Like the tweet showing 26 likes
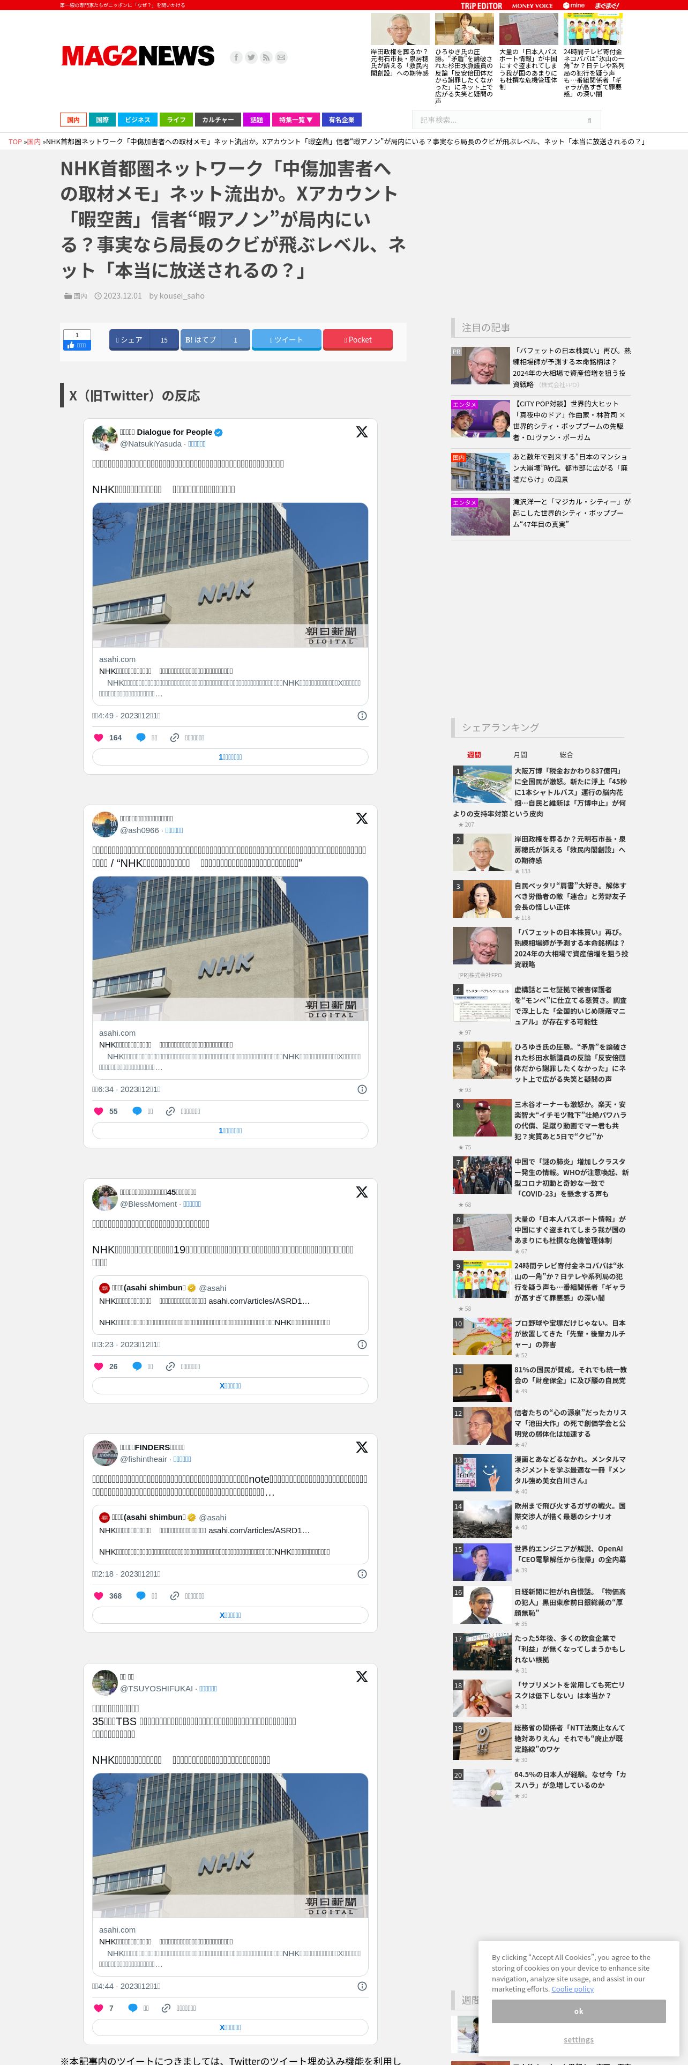Viewport: 688px width, 2065px height. click(x=99, y=1366)
